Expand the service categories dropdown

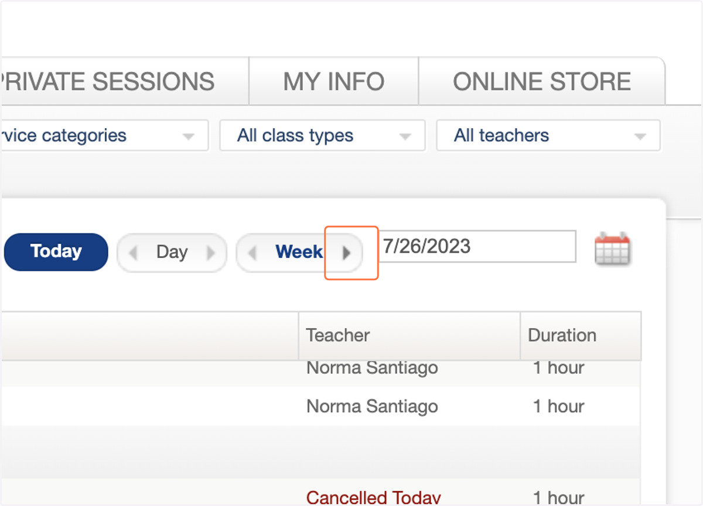(x=104, y=136)
